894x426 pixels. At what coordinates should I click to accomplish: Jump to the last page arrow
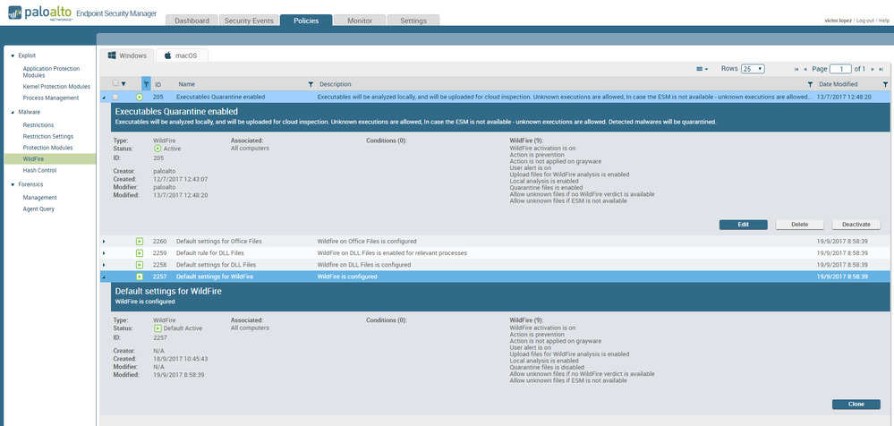(x=881, y=69)
